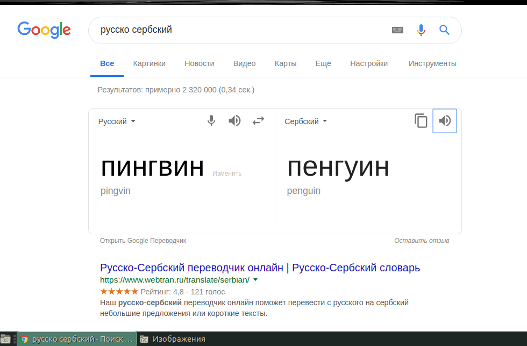Open the Открыть Google Переводчик link
Image resolution: width=527 pixels, height=346 pixels.
click(x=143, y=241)
